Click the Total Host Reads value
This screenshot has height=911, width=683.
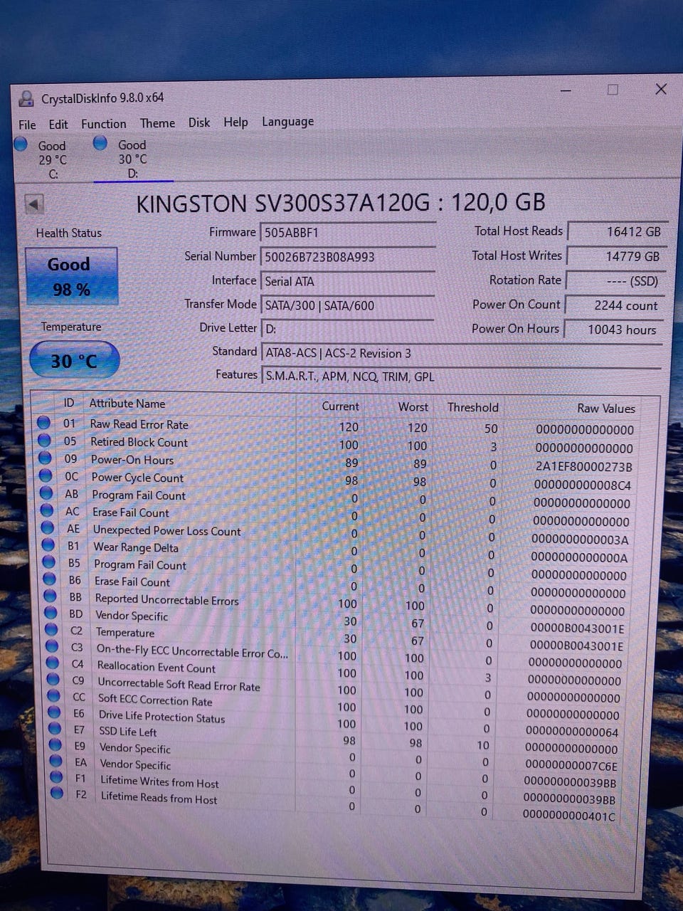pyautogui.click(x=617, y=231)
